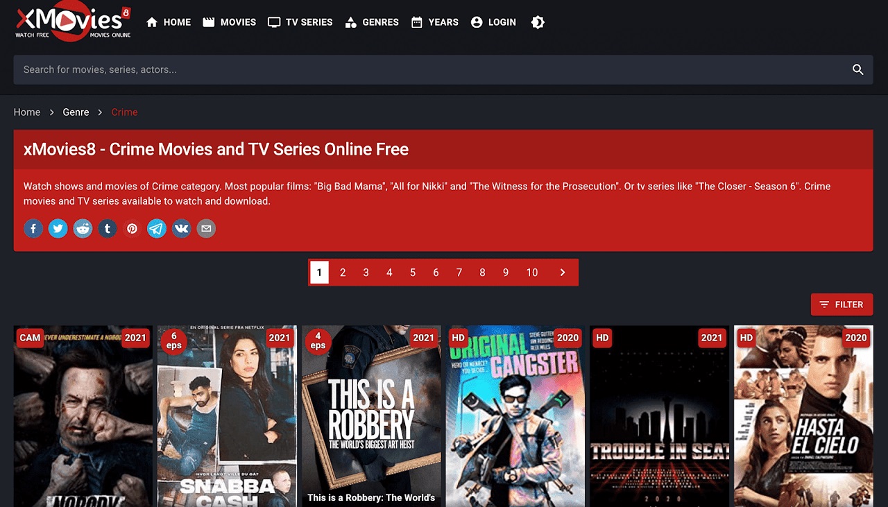
Task: Open the Snabba Cash poster
Action: [227, 416]
